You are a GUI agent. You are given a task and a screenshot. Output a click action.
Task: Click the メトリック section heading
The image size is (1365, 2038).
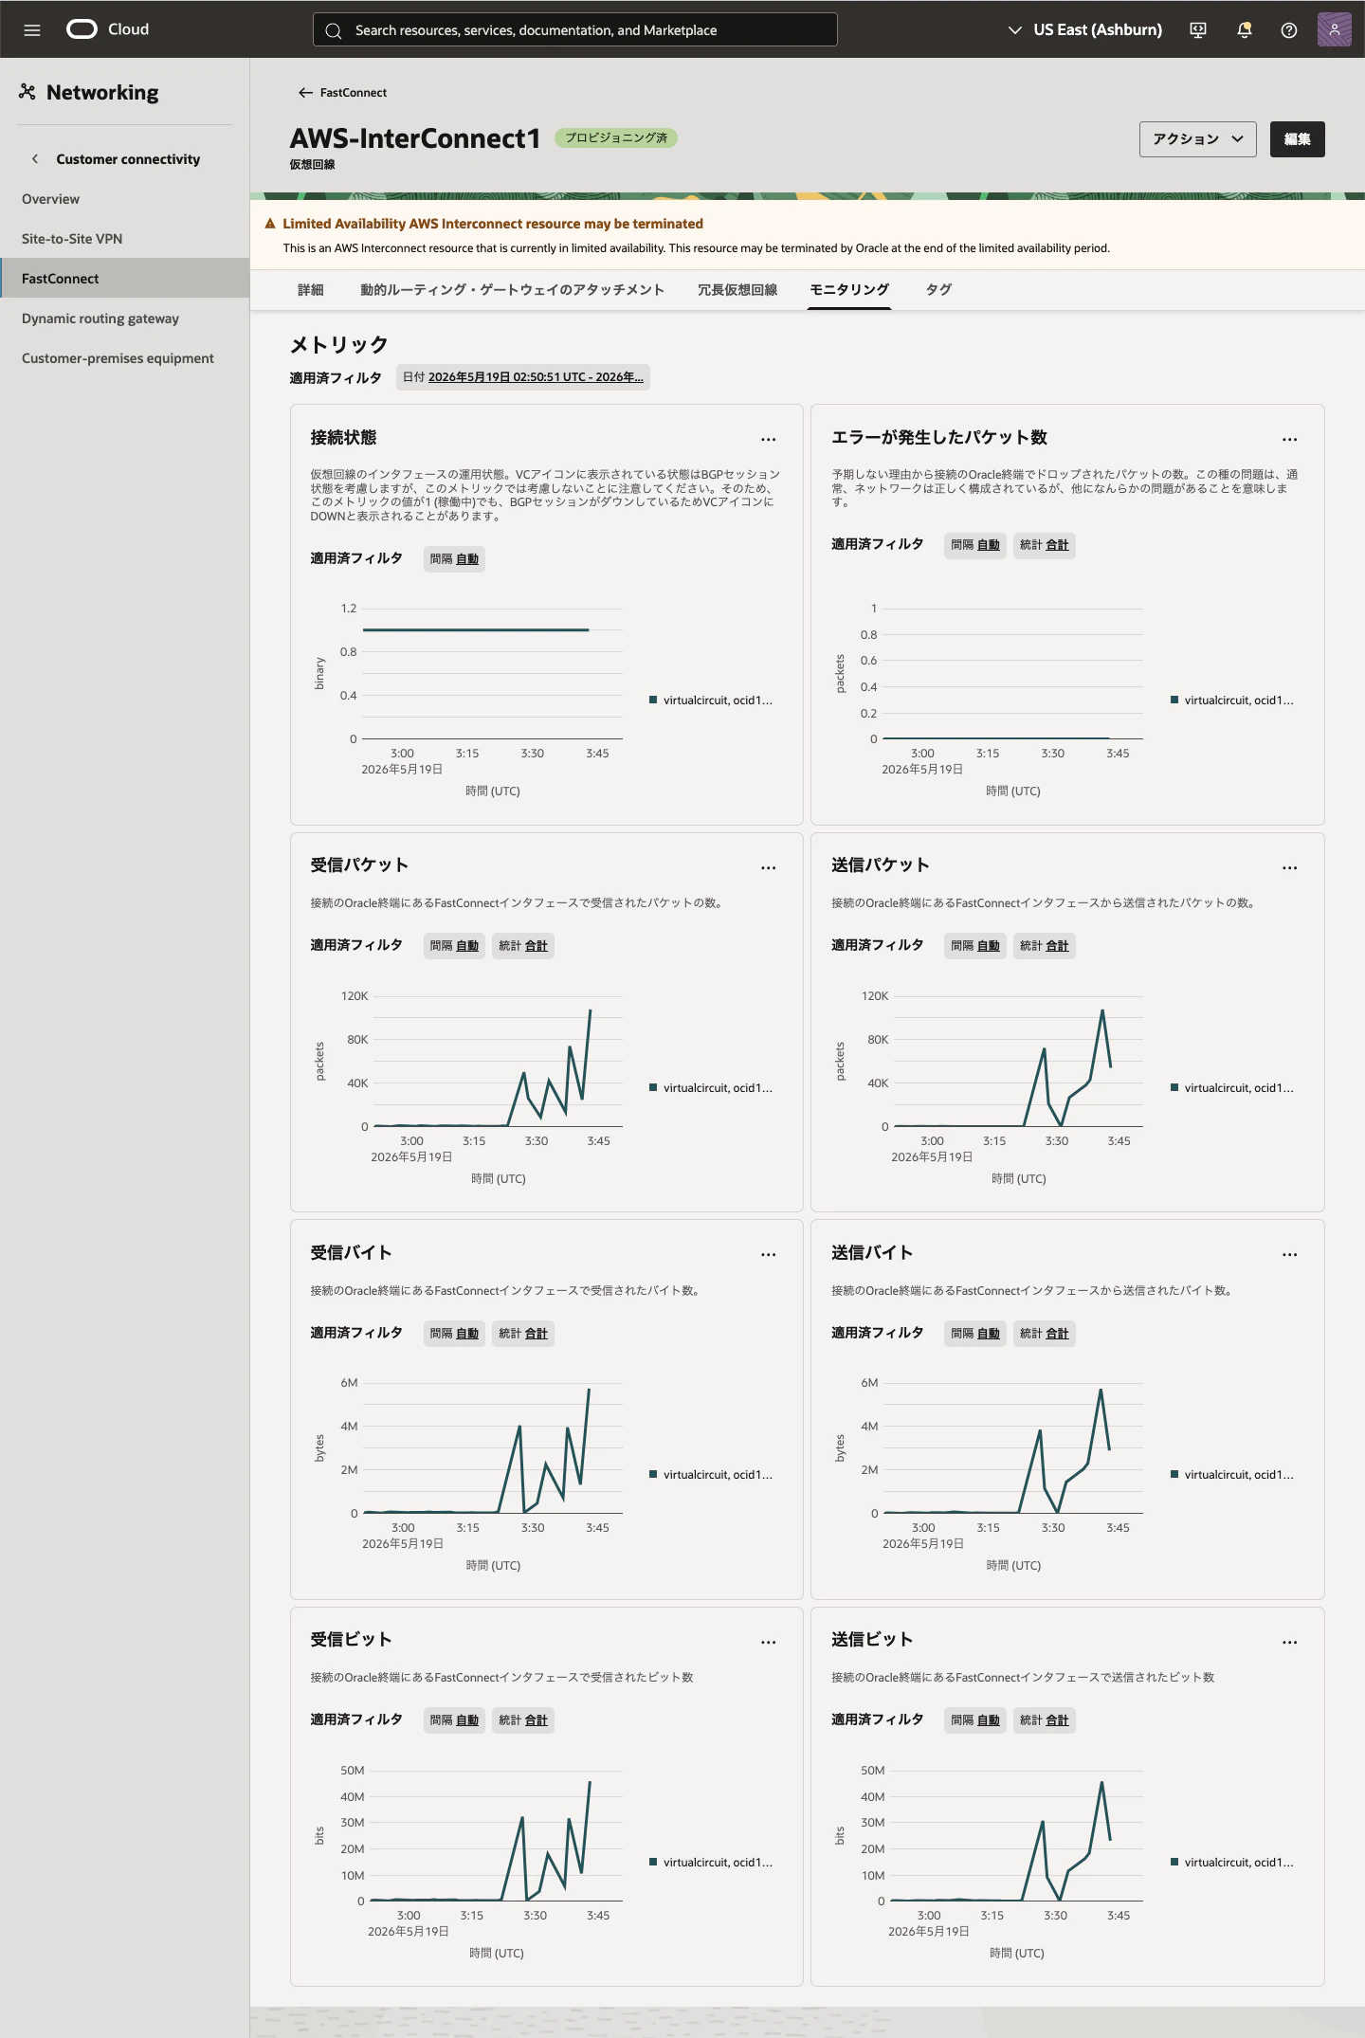click(x=339, y=345)
